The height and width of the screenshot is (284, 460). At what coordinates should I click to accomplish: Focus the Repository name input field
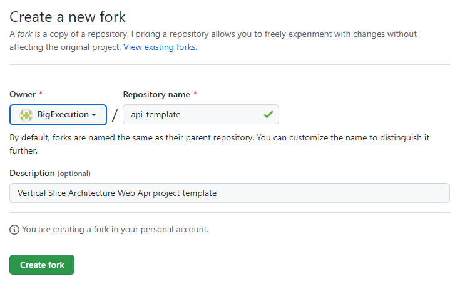(x=194, y=115)
